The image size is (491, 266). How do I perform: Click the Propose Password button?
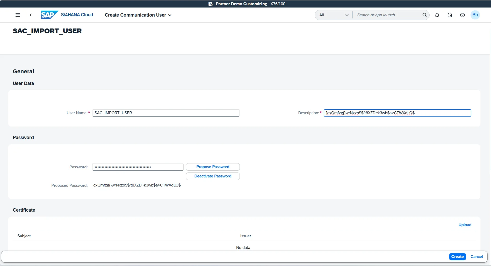click(213, 167)
